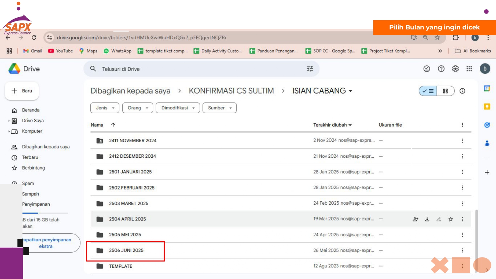This screenshot has height=279, width=496.
Task: Open the Sumber filter dropdown
Action: (x=220, y=108)
